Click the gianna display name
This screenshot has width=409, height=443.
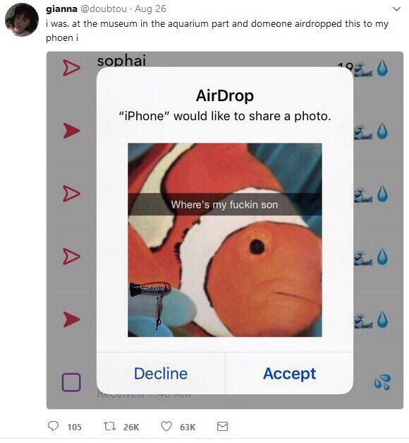click(x=61, y=8)
